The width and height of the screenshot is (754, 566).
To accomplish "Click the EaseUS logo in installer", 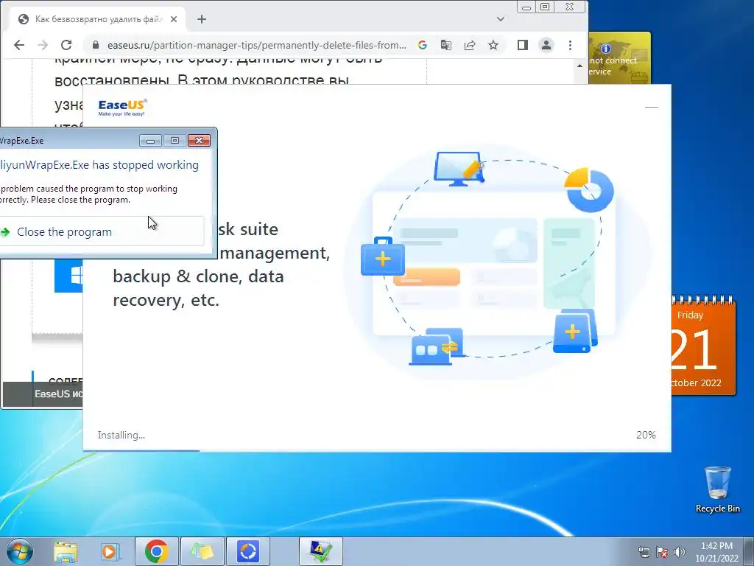I will coord(123,108).
